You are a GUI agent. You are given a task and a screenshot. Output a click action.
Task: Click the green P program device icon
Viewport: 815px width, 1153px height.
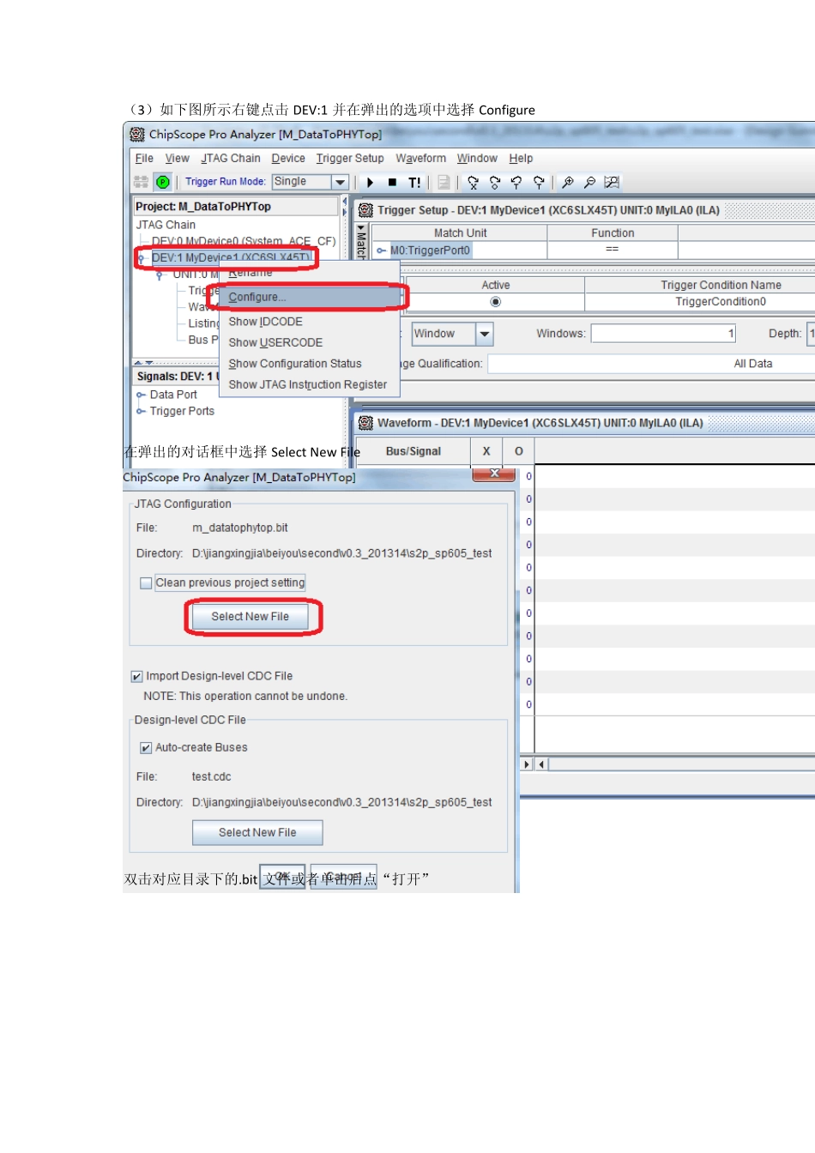click(x=163, y=182)
